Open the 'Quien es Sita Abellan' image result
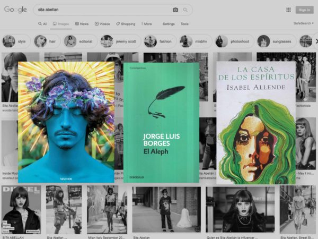318x239 pixels. point(240,209)
